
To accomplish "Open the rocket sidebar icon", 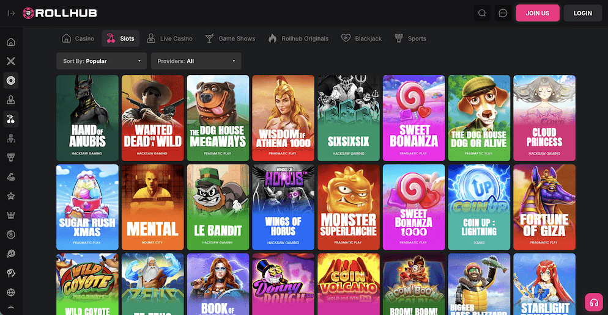I will point(11,254).
